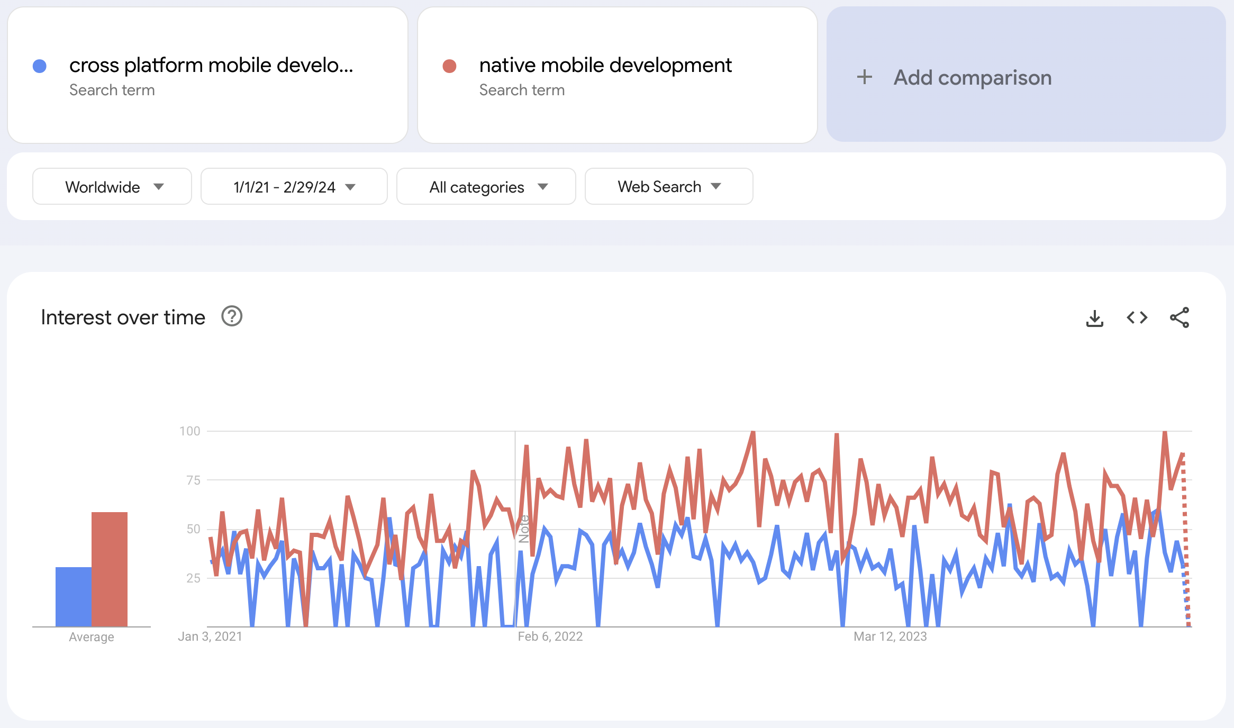Open the date range selector showing 1/1/21 - 2/29/24

(x=293, y=186)
